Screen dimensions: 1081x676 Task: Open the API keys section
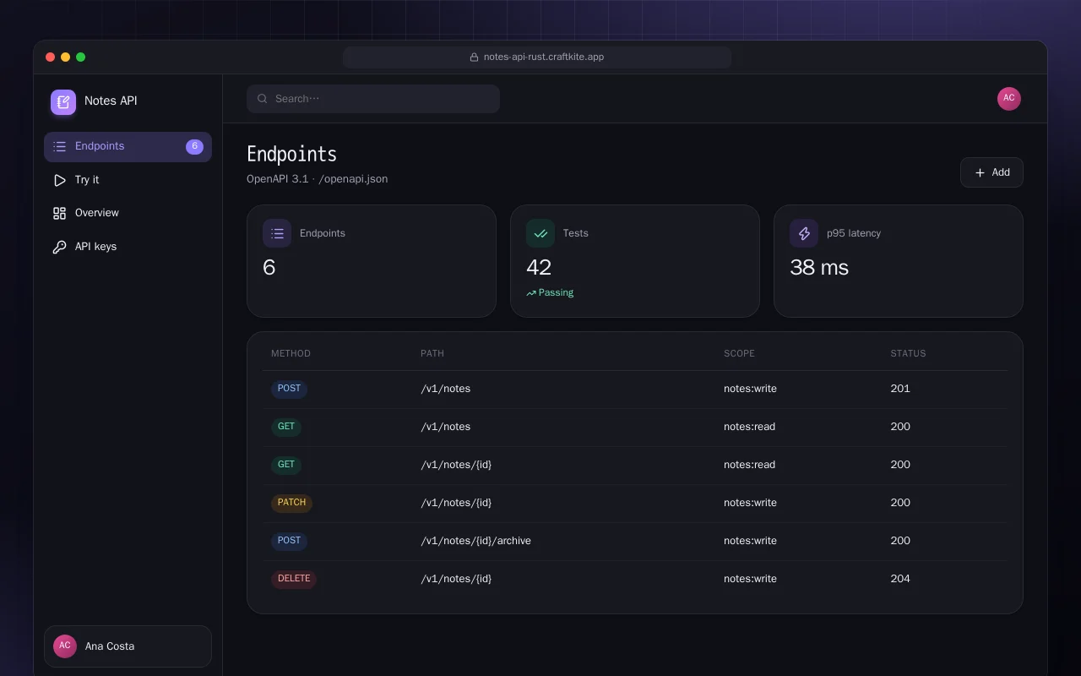pyautogui.click(x=128, y=247)
